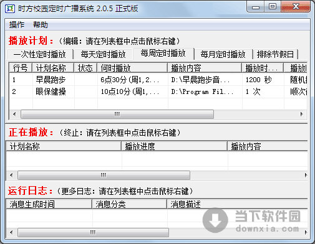Click 计划名称 header in now-playing list
Viewport: 315px width, 244px height.
click(x=64, y=146)
